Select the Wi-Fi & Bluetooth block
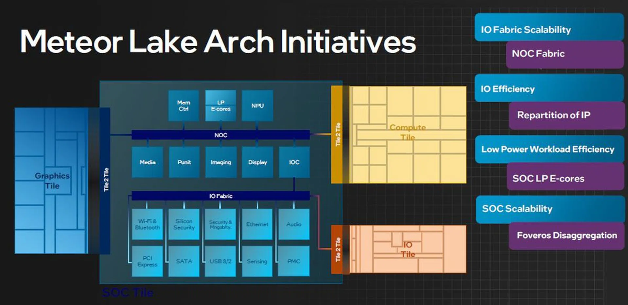628x305 pixels. [147, 224]
